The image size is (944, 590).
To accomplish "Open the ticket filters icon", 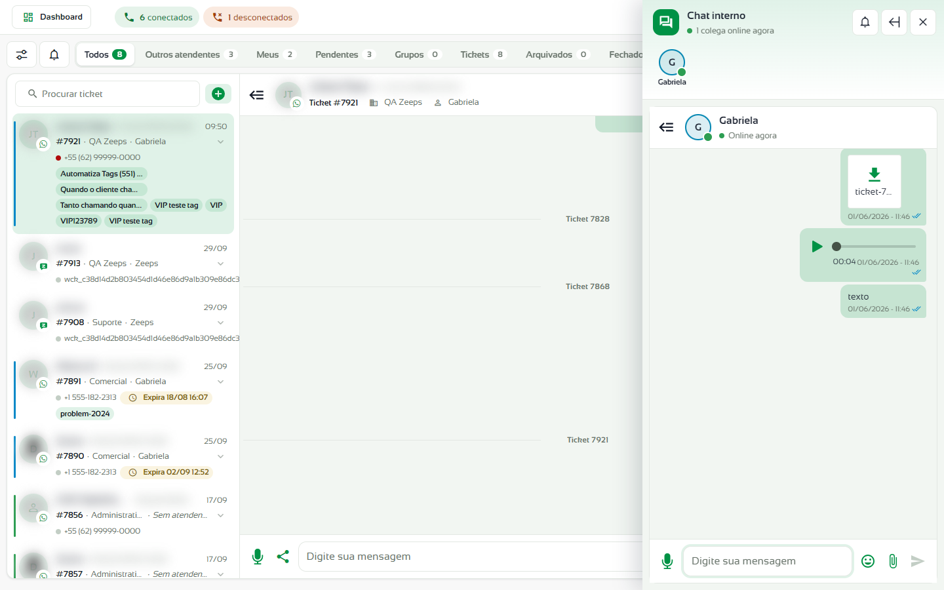I will coord(22,54).
